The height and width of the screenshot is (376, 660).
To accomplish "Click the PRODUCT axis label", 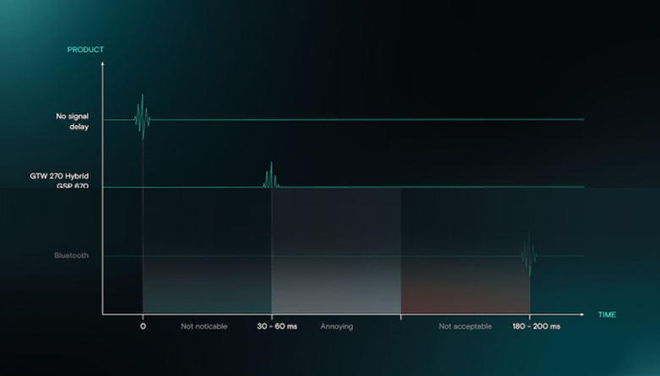I will click(85, 50).
